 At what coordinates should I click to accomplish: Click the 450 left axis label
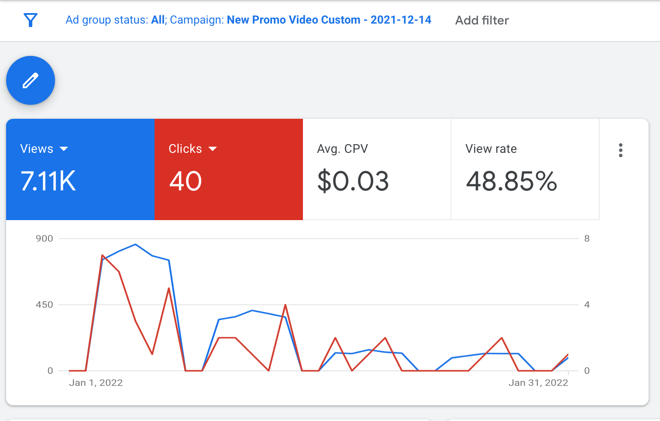(x=45, y=305)
